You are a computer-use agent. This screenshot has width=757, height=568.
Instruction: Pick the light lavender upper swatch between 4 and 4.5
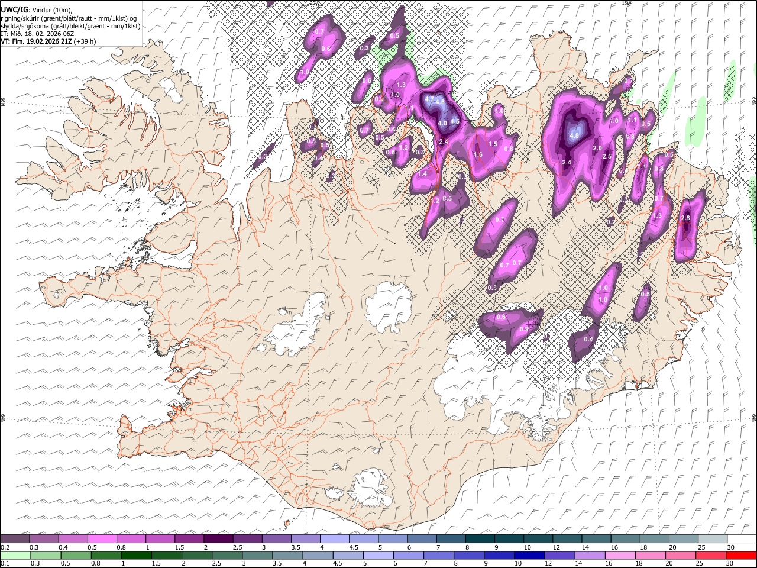coord(335,538)
